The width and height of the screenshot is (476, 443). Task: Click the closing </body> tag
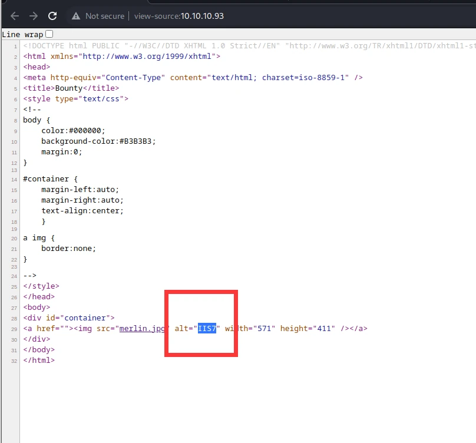(39, 350)
